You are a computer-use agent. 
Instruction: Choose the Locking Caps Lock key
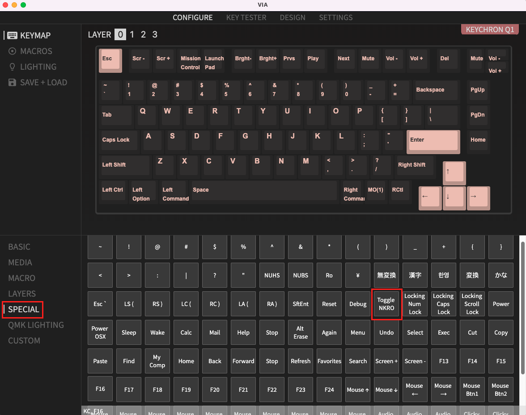(x=444, y=304)
